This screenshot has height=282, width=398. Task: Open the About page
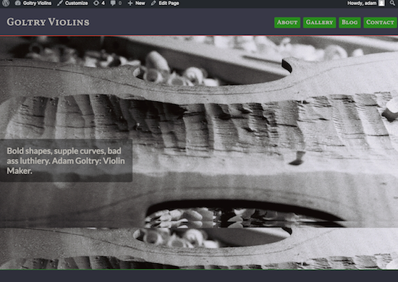287,22
